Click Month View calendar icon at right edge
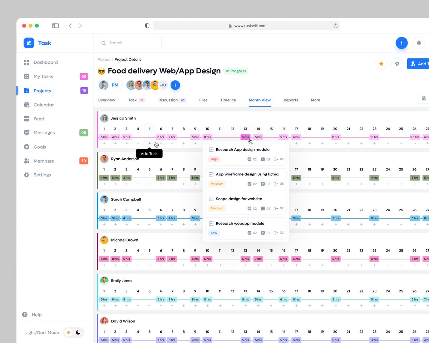This screenshot has height=343, width=429. point(424,98)
